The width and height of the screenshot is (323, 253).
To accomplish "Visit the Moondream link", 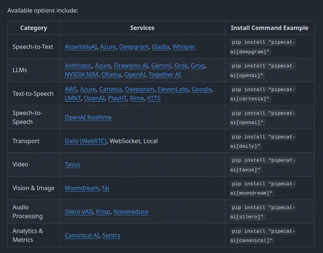I will [x=82, y=188].
